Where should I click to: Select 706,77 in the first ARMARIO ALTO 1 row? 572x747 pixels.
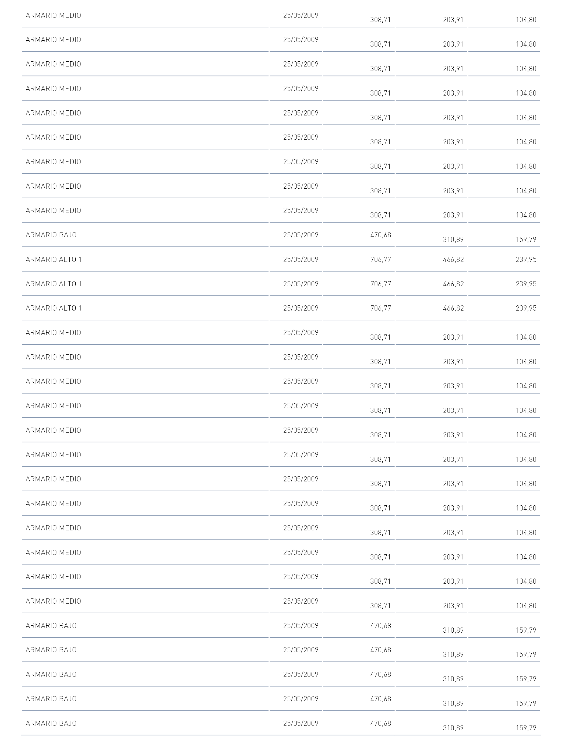(x=381, y=259)
